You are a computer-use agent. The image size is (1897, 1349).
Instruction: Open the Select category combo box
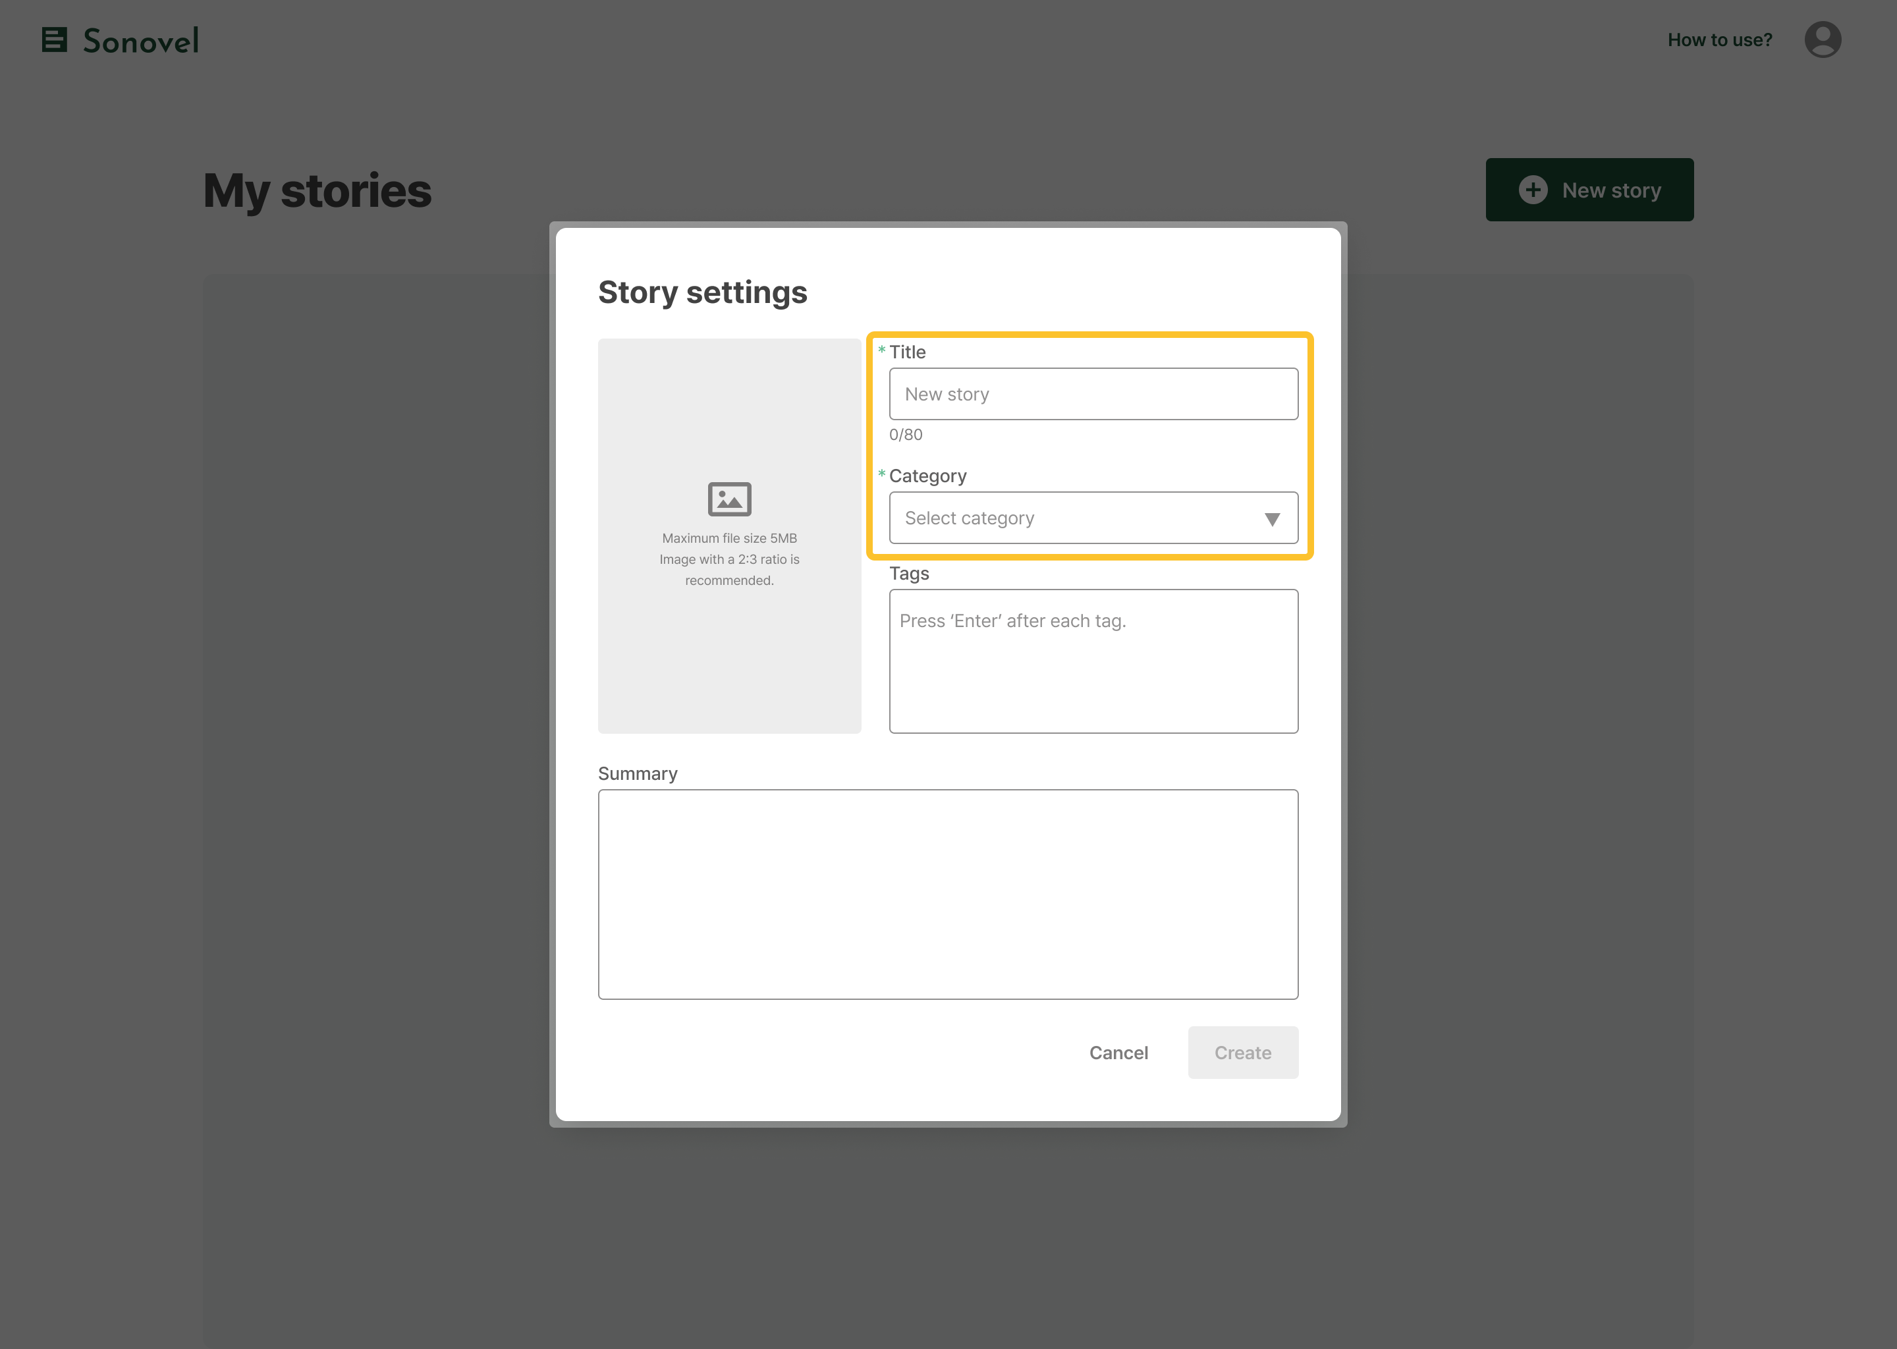(1093, 518)
